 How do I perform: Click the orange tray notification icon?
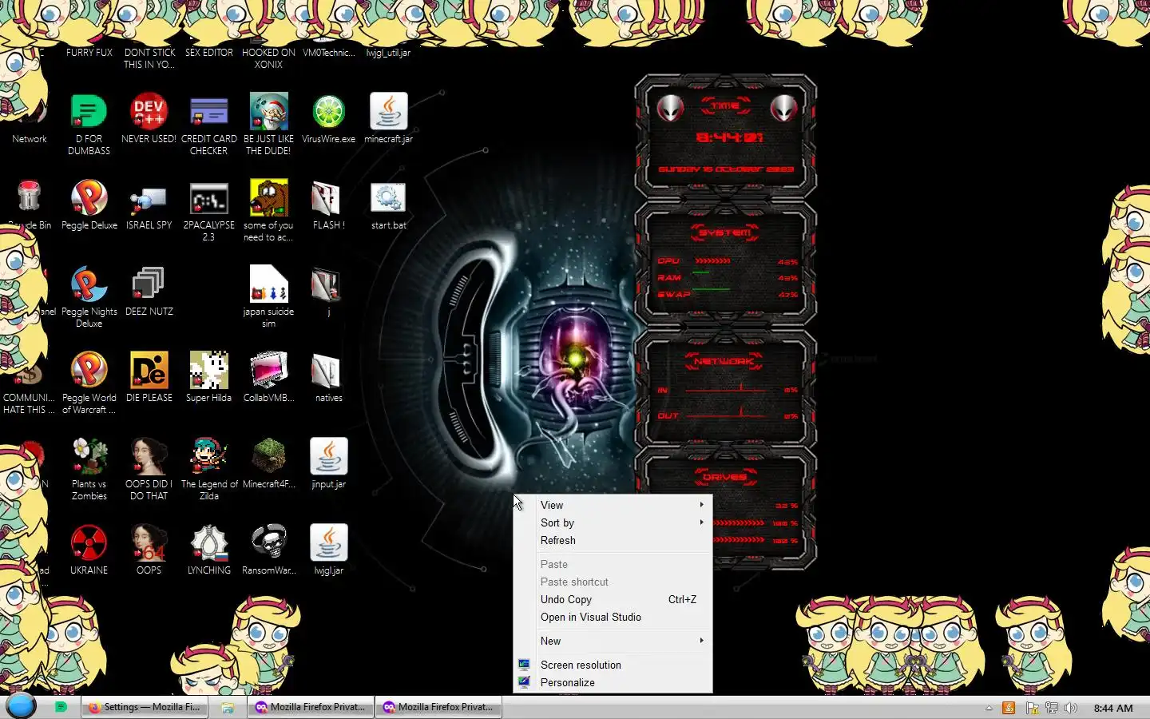(1009, 708)
